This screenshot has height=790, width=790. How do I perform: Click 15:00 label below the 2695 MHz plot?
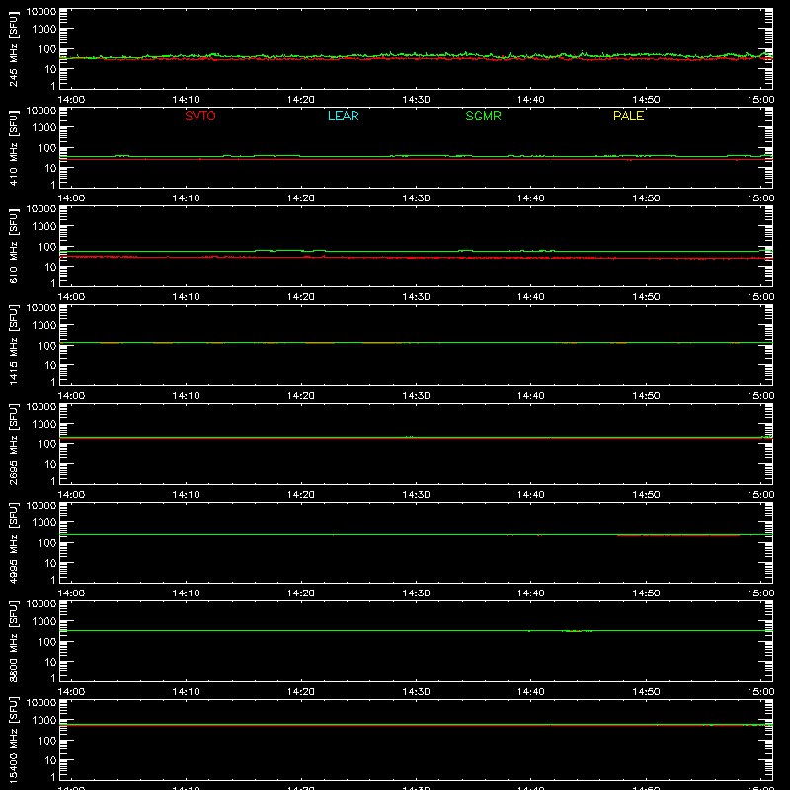click(x=760, y=495)
